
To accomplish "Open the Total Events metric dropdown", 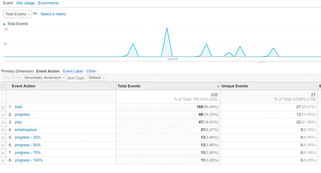I will [18, 14].
